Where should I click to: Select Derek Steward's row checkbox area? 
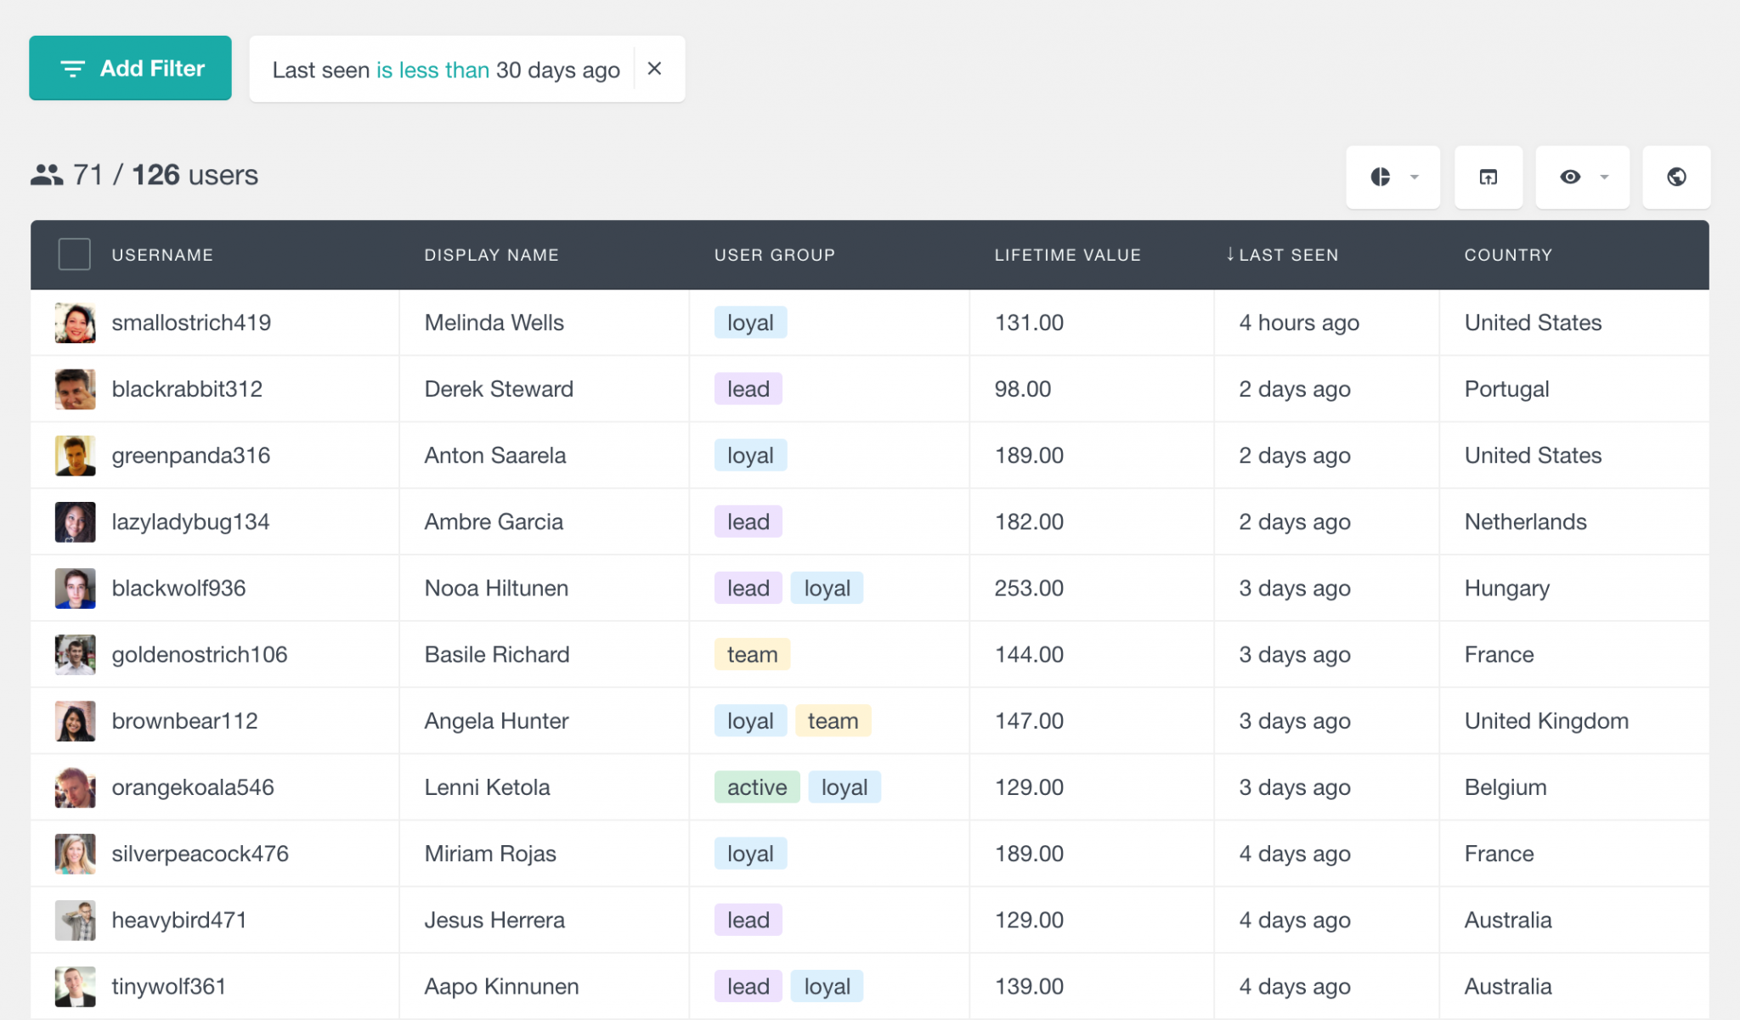[75, 388]
